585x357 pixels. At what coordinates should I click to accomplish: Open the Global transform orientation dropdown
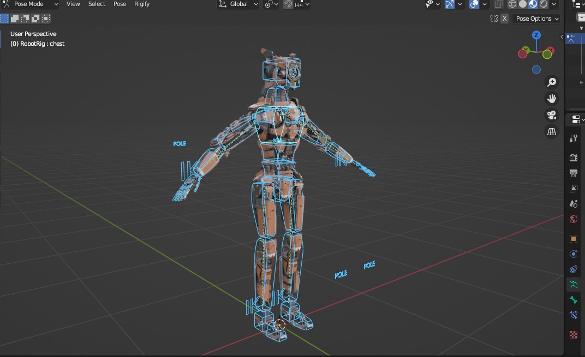click(238, 4)
